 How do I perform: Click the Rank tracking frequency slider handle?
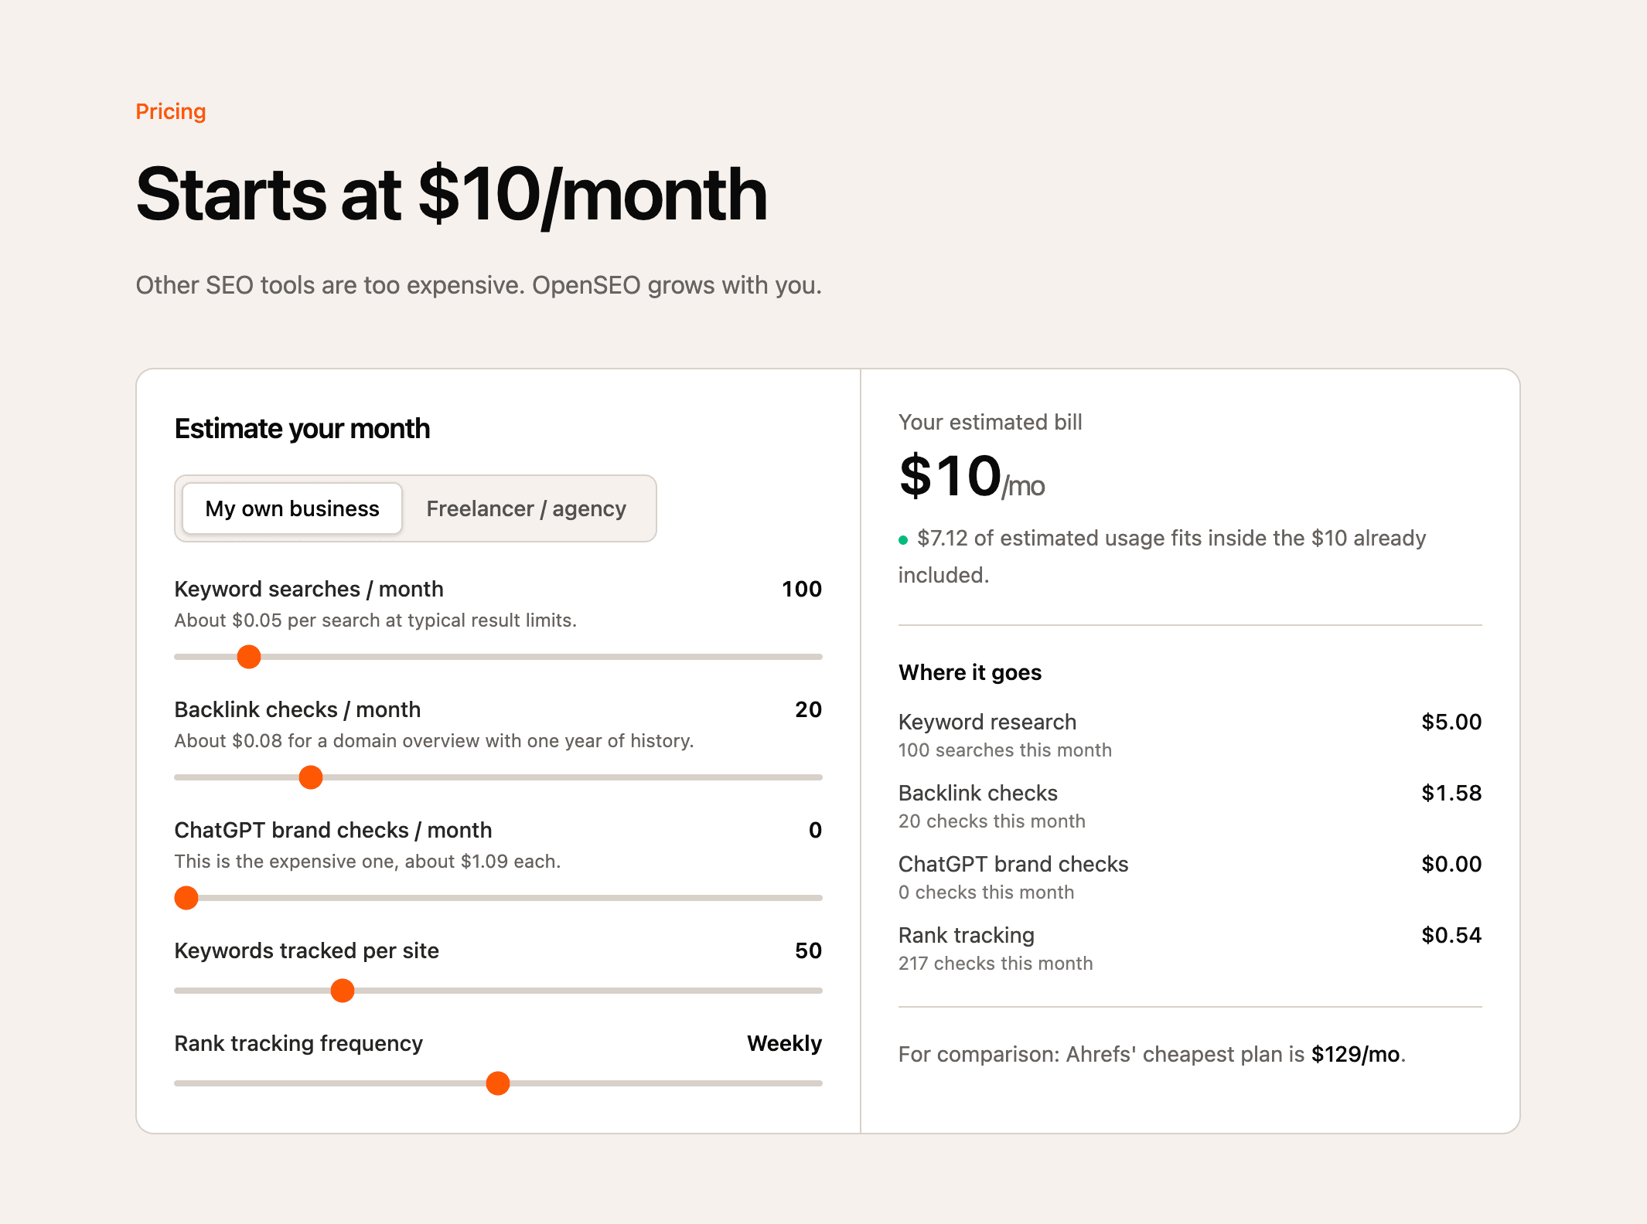(498, 1083)
